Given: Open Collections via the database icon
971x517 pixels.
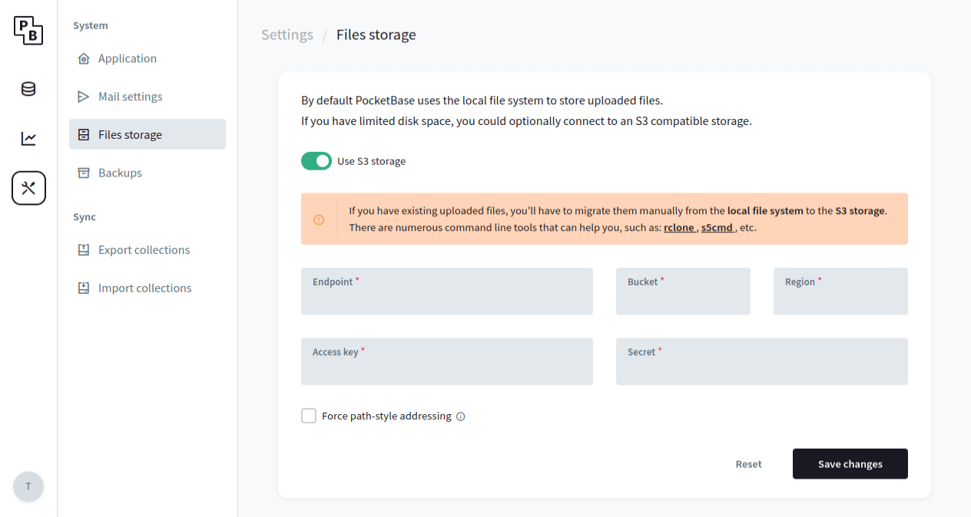Looking at the screenshot, I should click(28, 89).
